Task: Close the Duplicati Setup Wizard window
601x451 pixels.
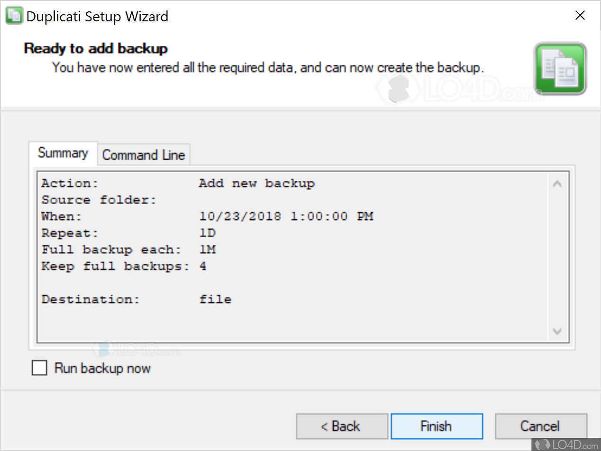Action: tap(580, 16)
